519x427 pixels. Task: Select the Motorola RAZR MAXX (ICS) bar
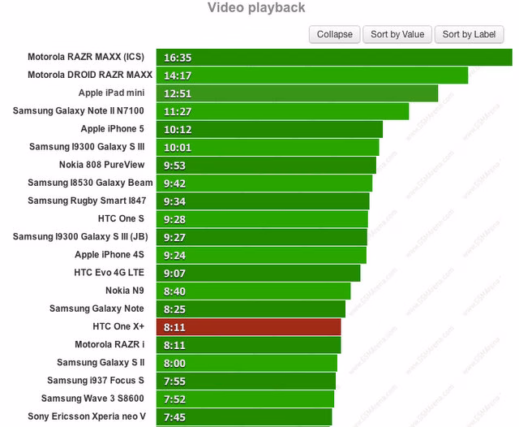(x=334, y=58)
